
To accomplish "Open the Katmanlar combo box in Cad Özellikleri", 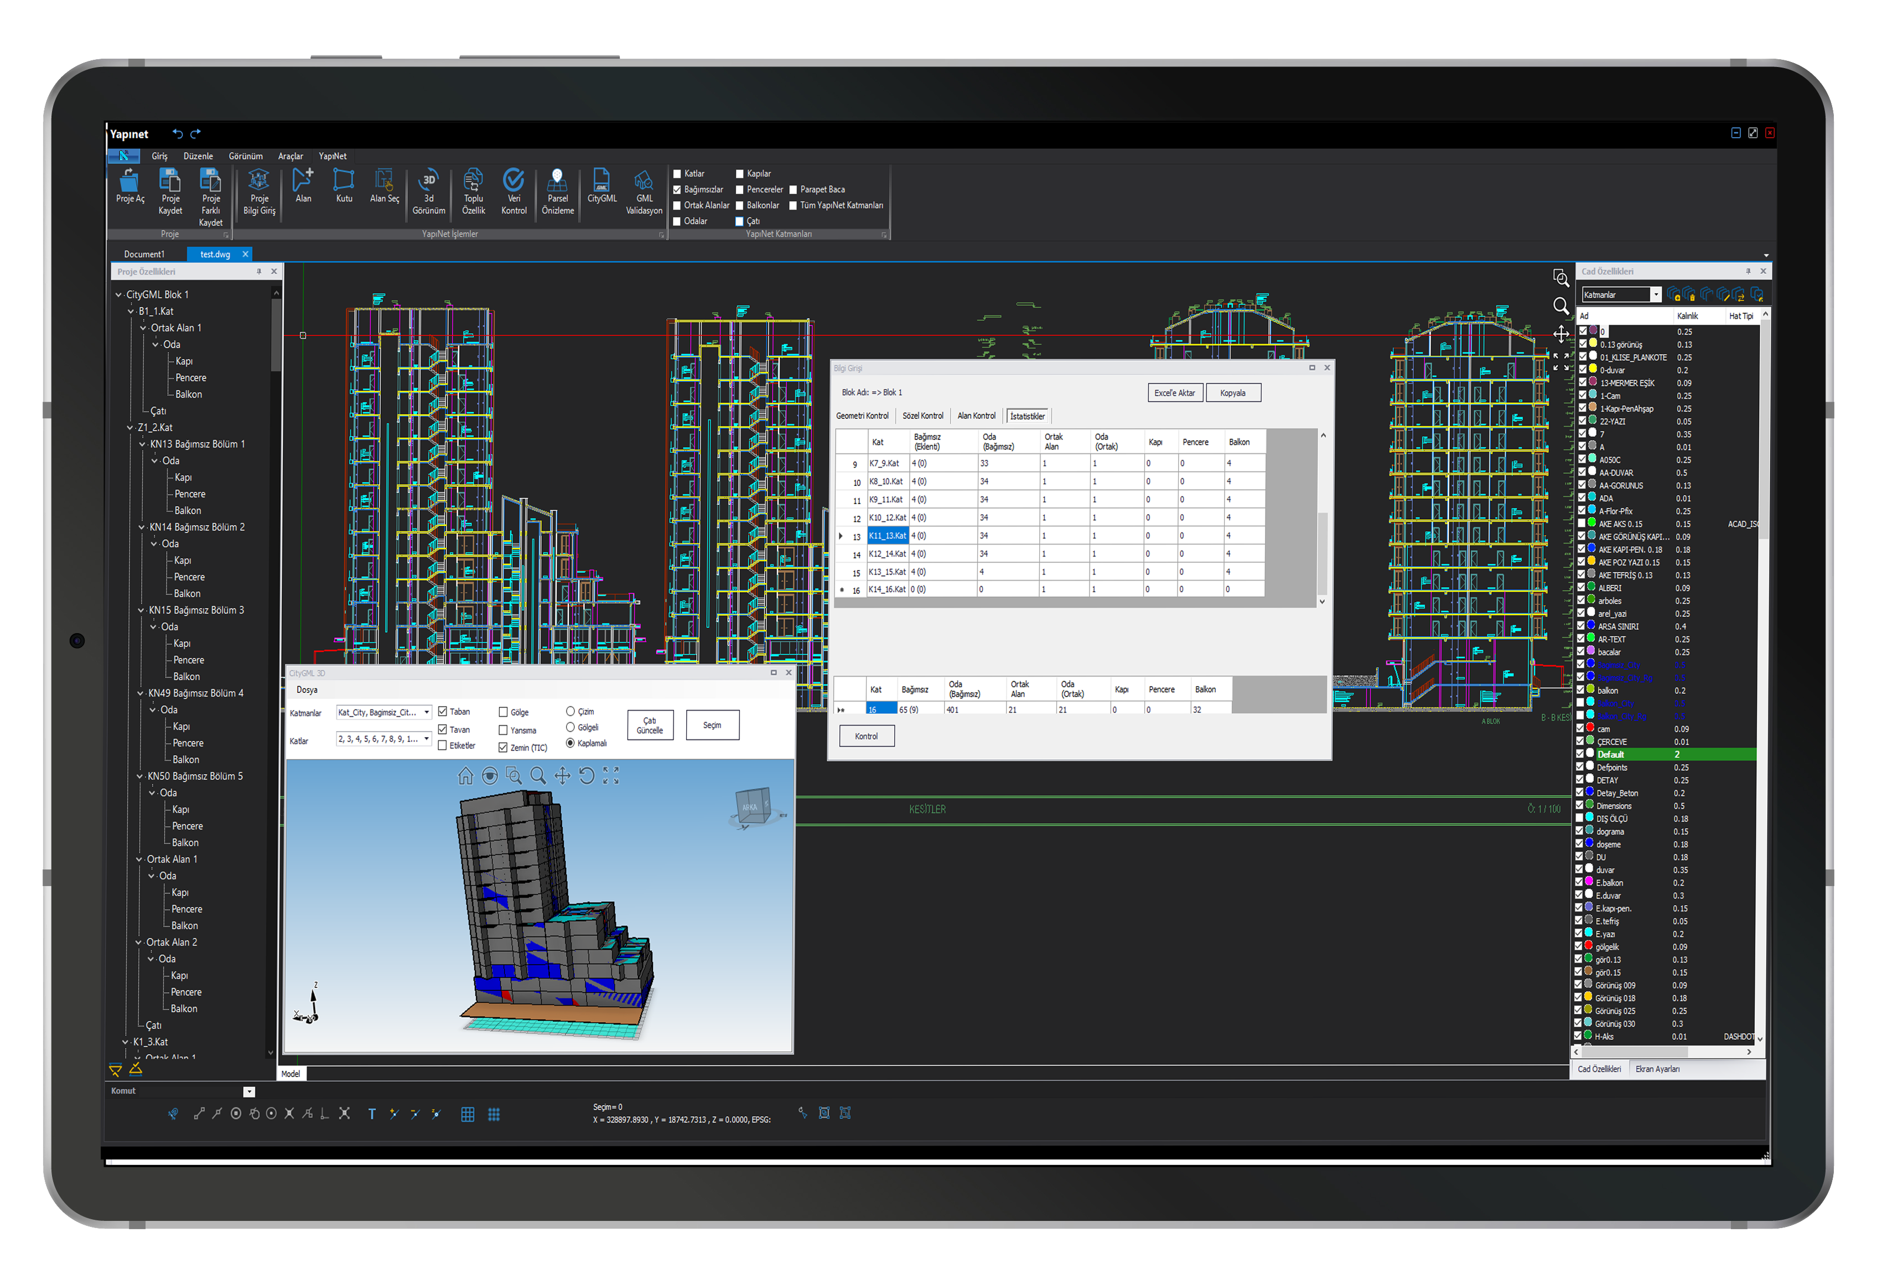I will (1655, 295).
